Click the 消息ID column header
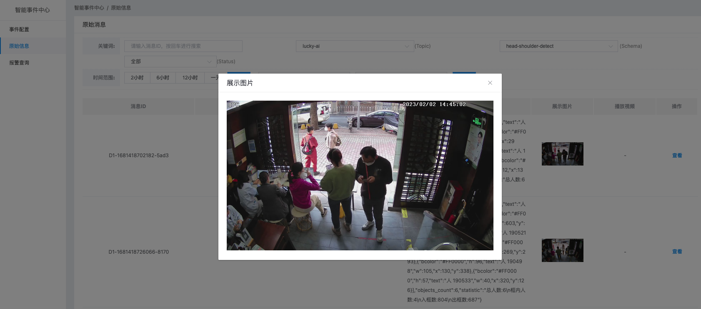The image size is (701, 309). tap(138, 106)
